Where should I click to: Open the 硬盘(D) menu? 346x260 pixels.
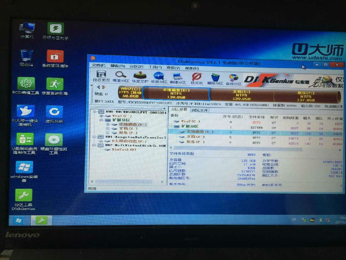[118, 66]
